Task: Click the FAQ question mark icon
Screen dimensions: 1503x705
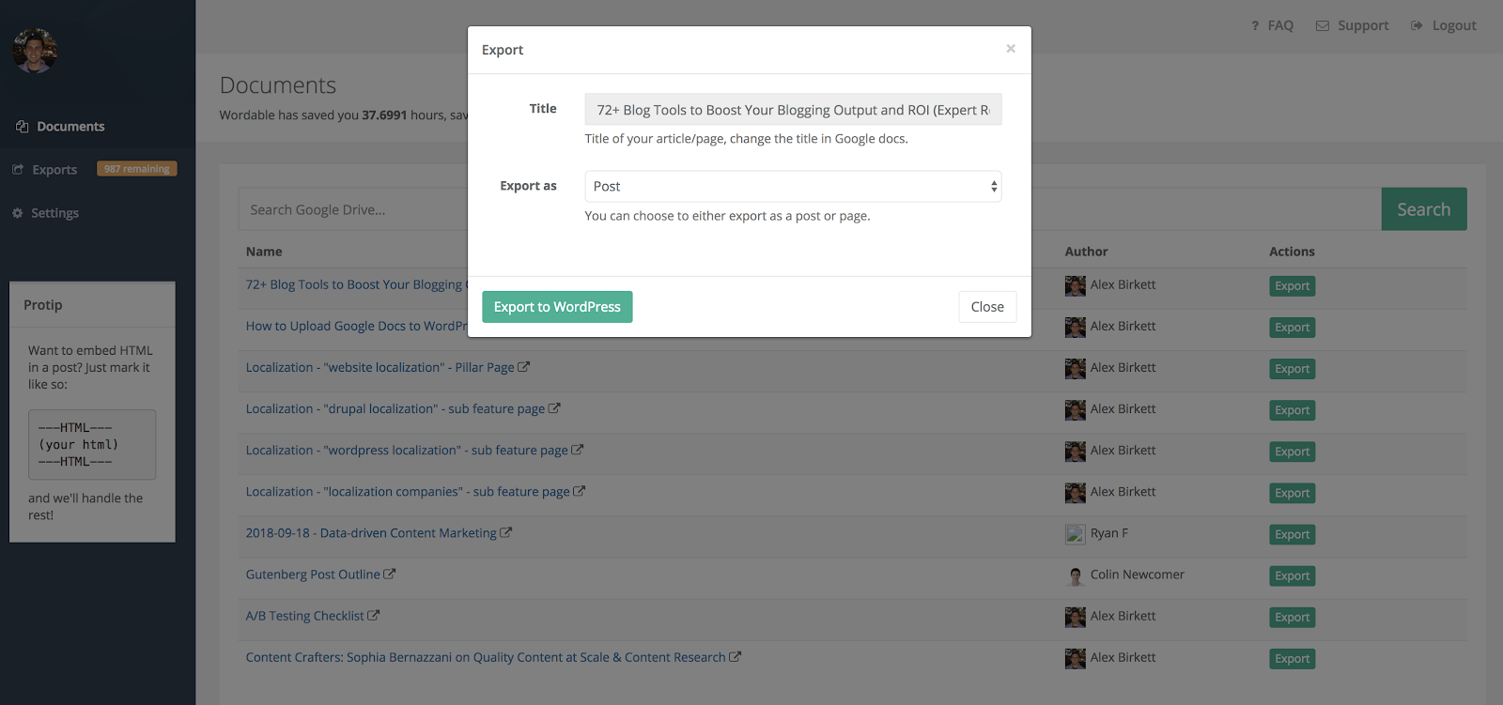Action: (1255, 25)
